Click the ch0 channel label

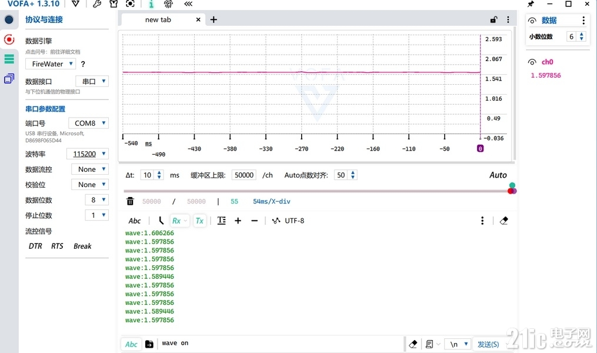coord(548,62)
